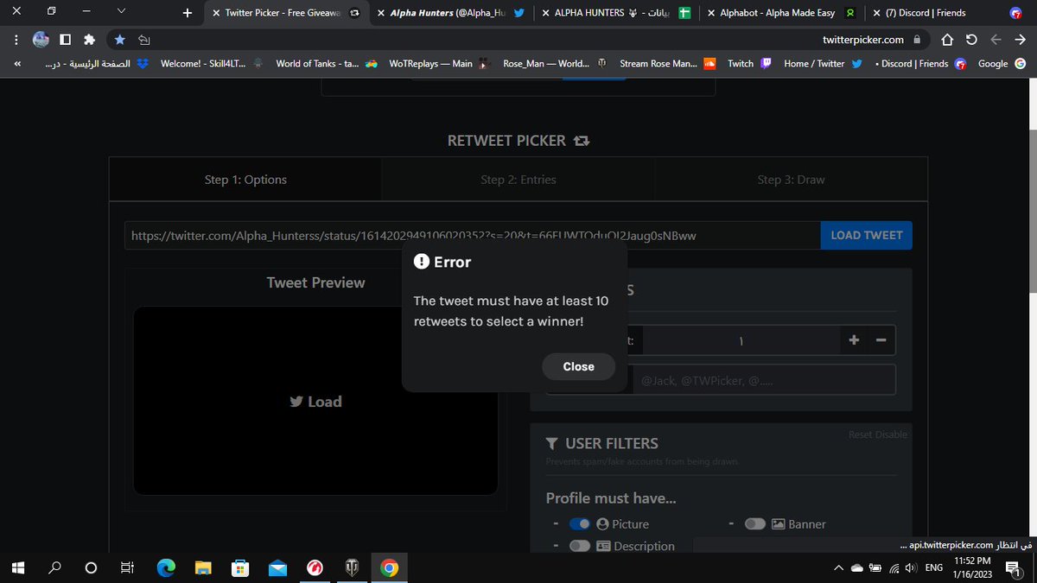Launch Microsoft Edge from taskbar
This screenshot has width=1037, height=583.
166,567
